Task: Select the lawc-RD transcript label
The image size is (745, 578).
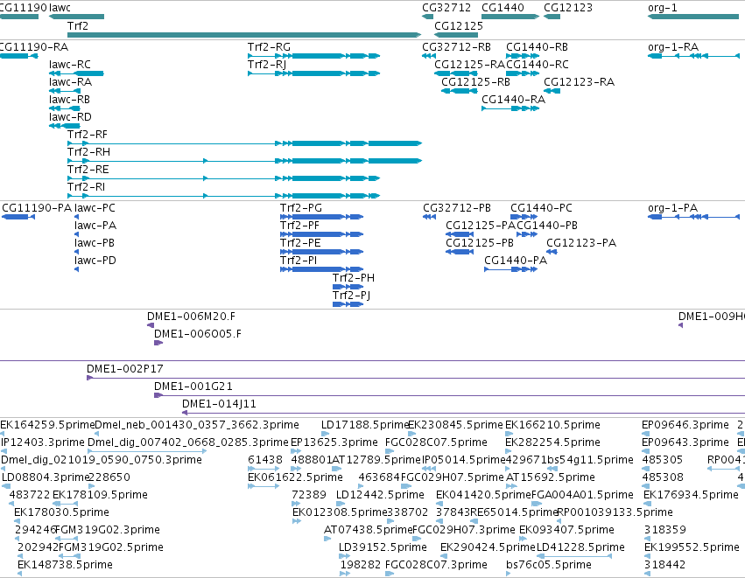Action: click(x=70, y=118)
